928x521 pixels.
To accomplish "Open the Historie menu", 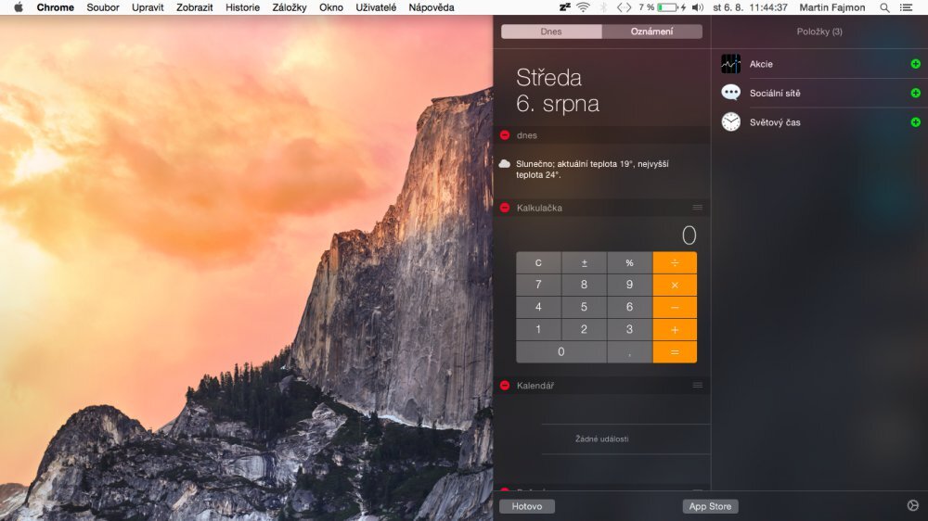I will [242, 7].
